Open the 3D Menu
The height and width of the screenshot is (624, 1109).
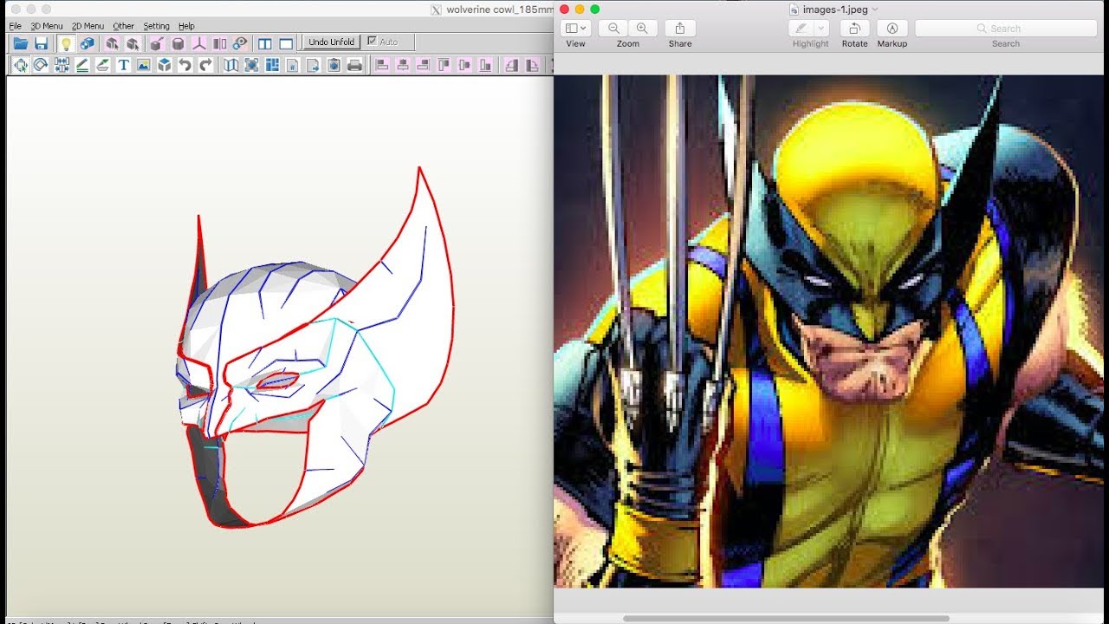[x=47, y=26]
